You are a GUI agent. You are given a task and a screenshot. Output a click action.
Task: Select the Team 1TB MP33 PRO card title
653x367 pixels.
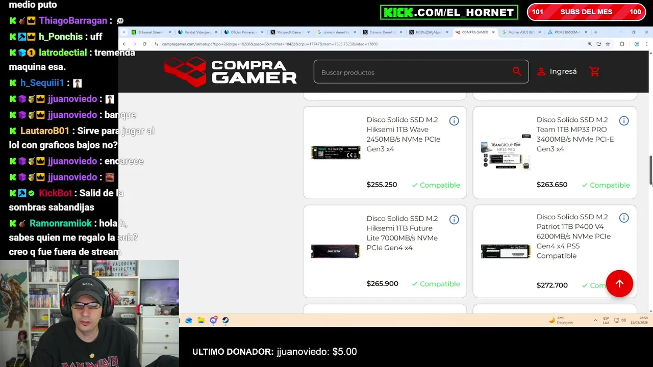(575, 134)
